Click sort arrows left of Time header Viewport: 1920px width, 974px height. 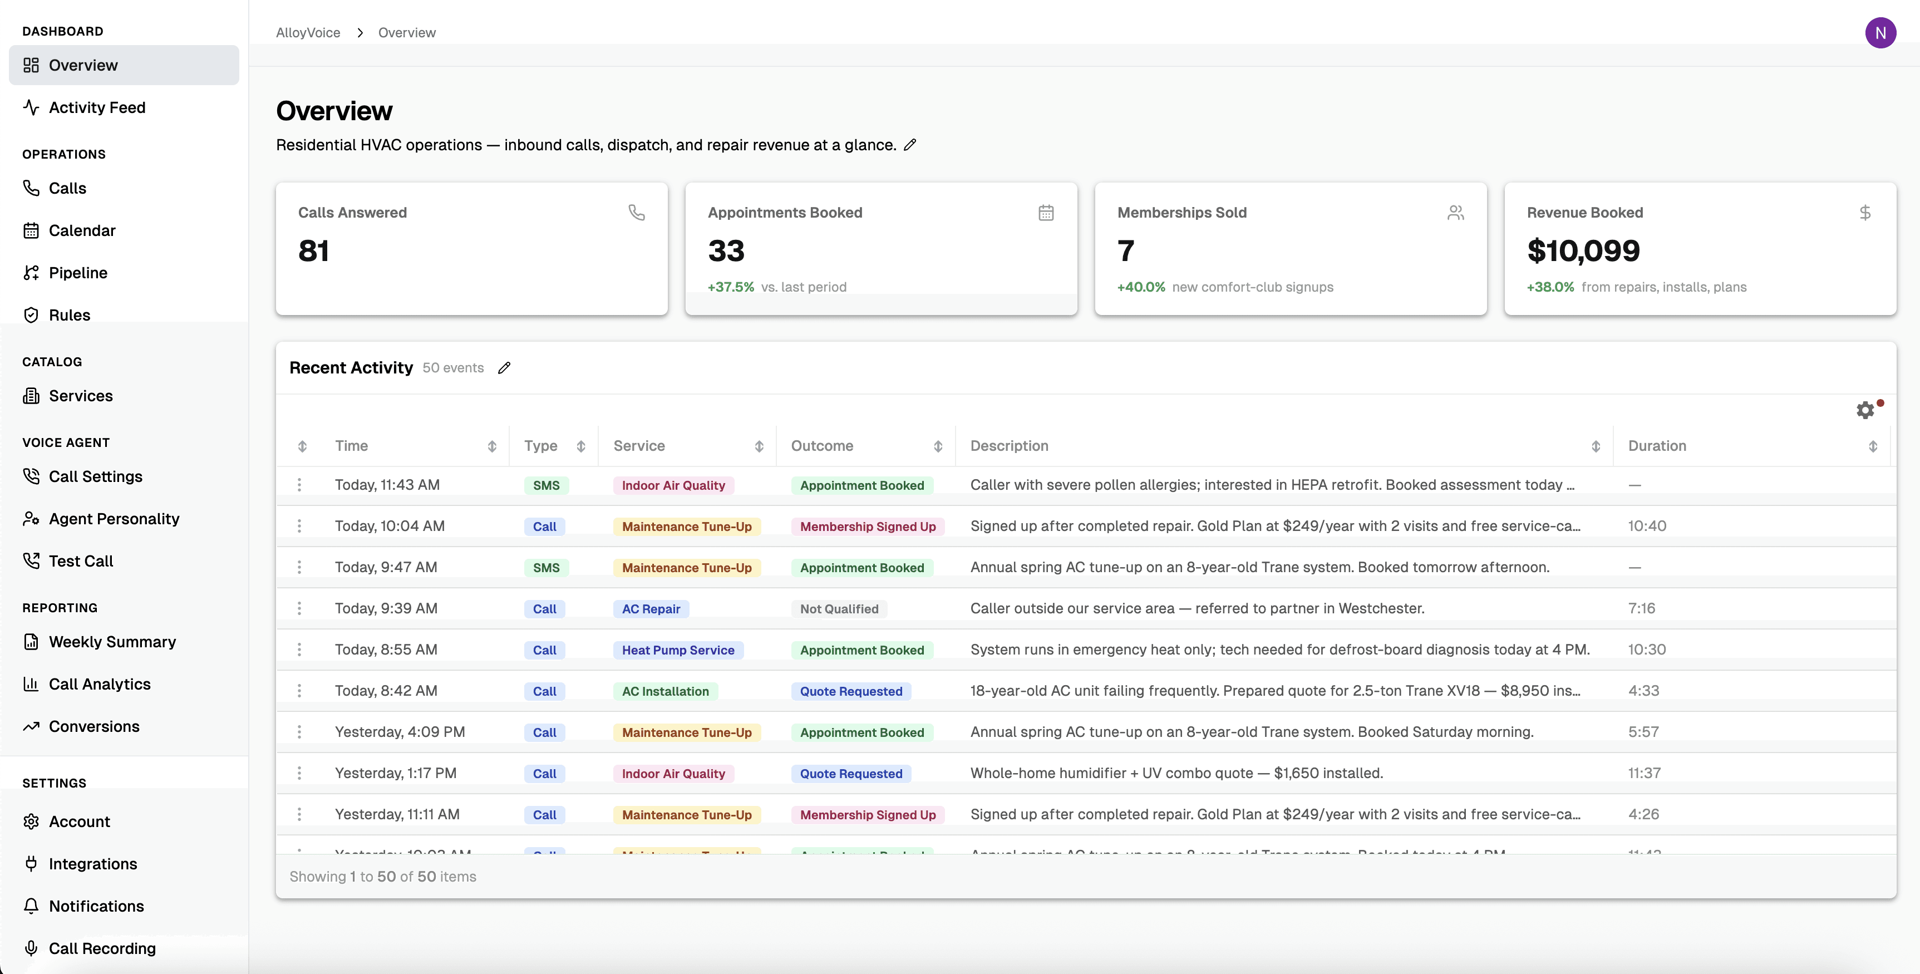coord(302,446)
